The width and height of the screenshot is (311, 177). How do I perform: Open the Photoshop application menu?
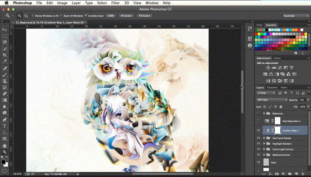(x=22, y=3)
